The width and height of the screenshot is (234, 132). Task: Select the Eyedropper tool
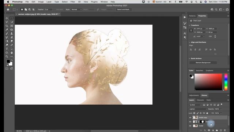pyautogui.click(x=7, y=30)
